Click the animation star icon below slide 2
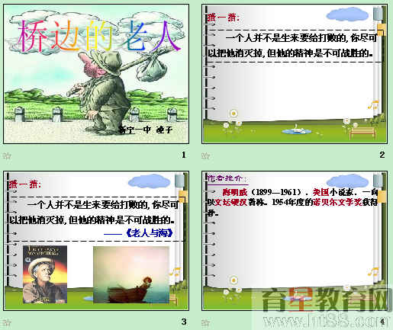 pos(205,155)
